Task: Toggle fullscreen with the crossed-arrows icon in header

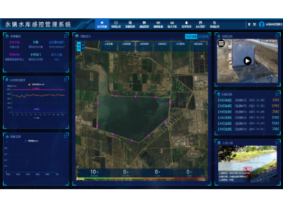Action: (x=255, y=24)
